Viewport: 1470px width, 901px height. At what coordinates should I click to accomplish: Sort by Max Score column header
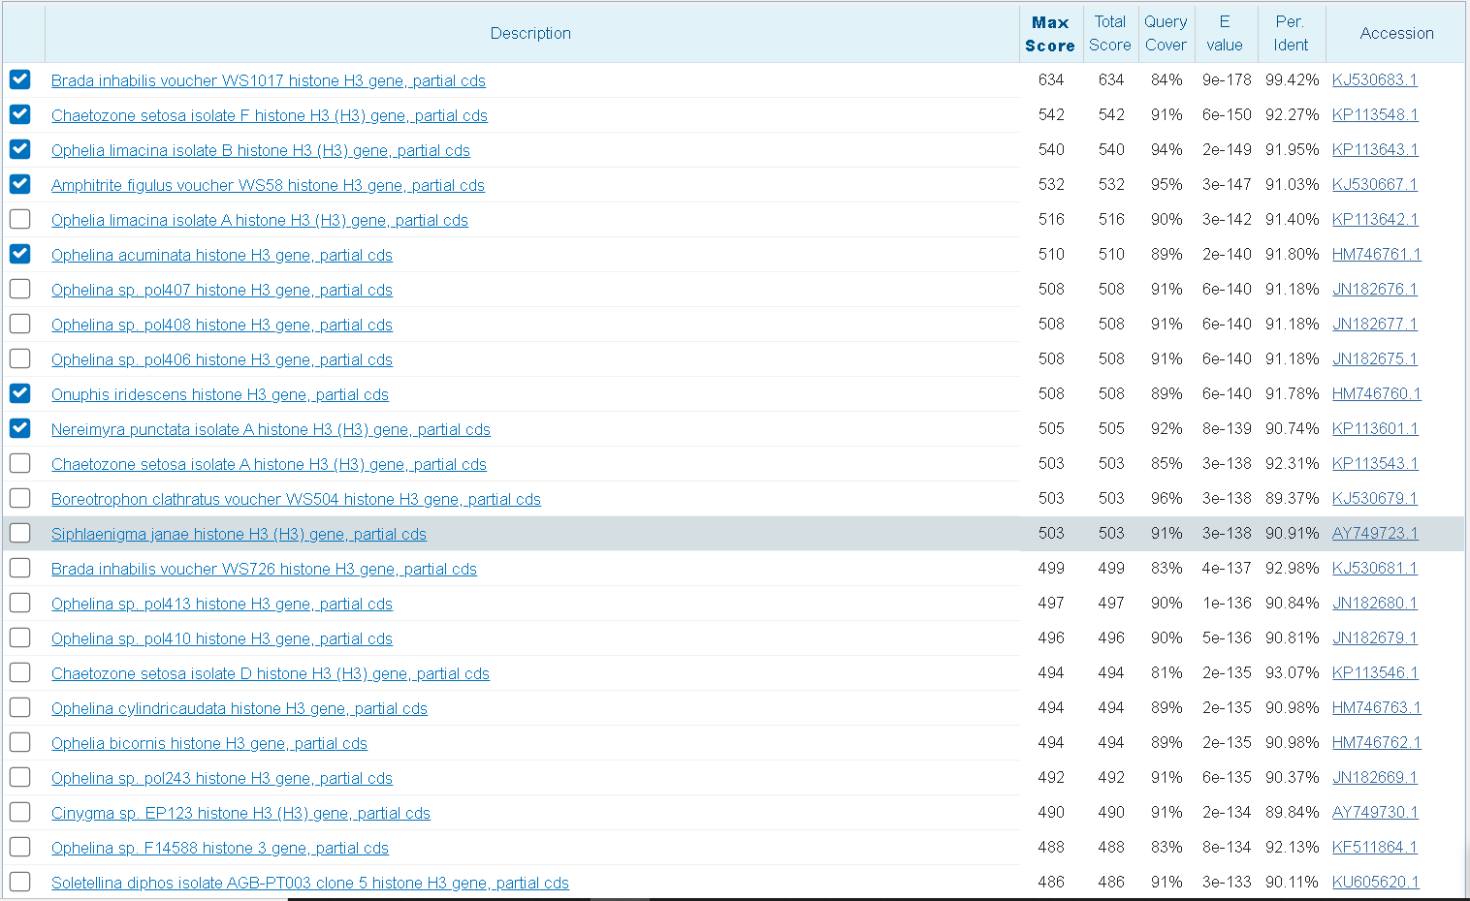click(1050, 34)
